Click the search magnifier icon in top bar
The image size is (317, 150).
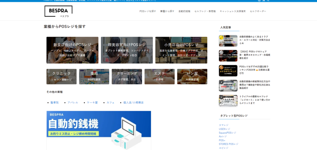tap(268, 1)
